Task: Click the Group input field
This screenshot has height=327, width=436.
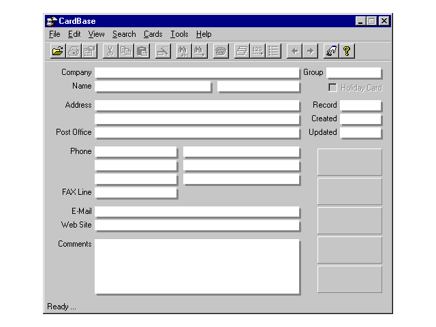Action: tap(354, 73)
